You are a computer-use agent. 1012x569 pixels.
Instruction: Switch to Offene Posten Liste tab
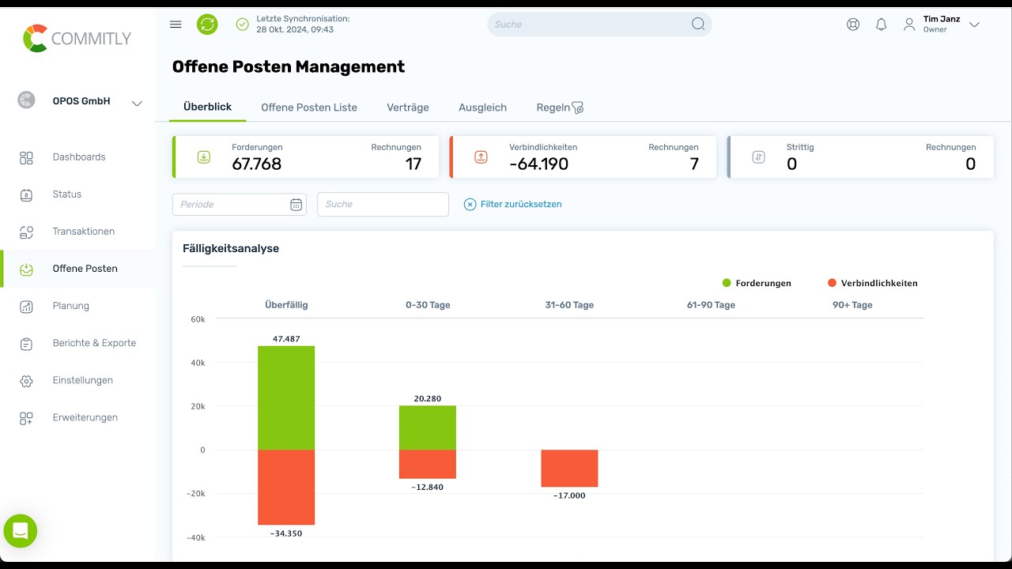[x=309, y=107]
